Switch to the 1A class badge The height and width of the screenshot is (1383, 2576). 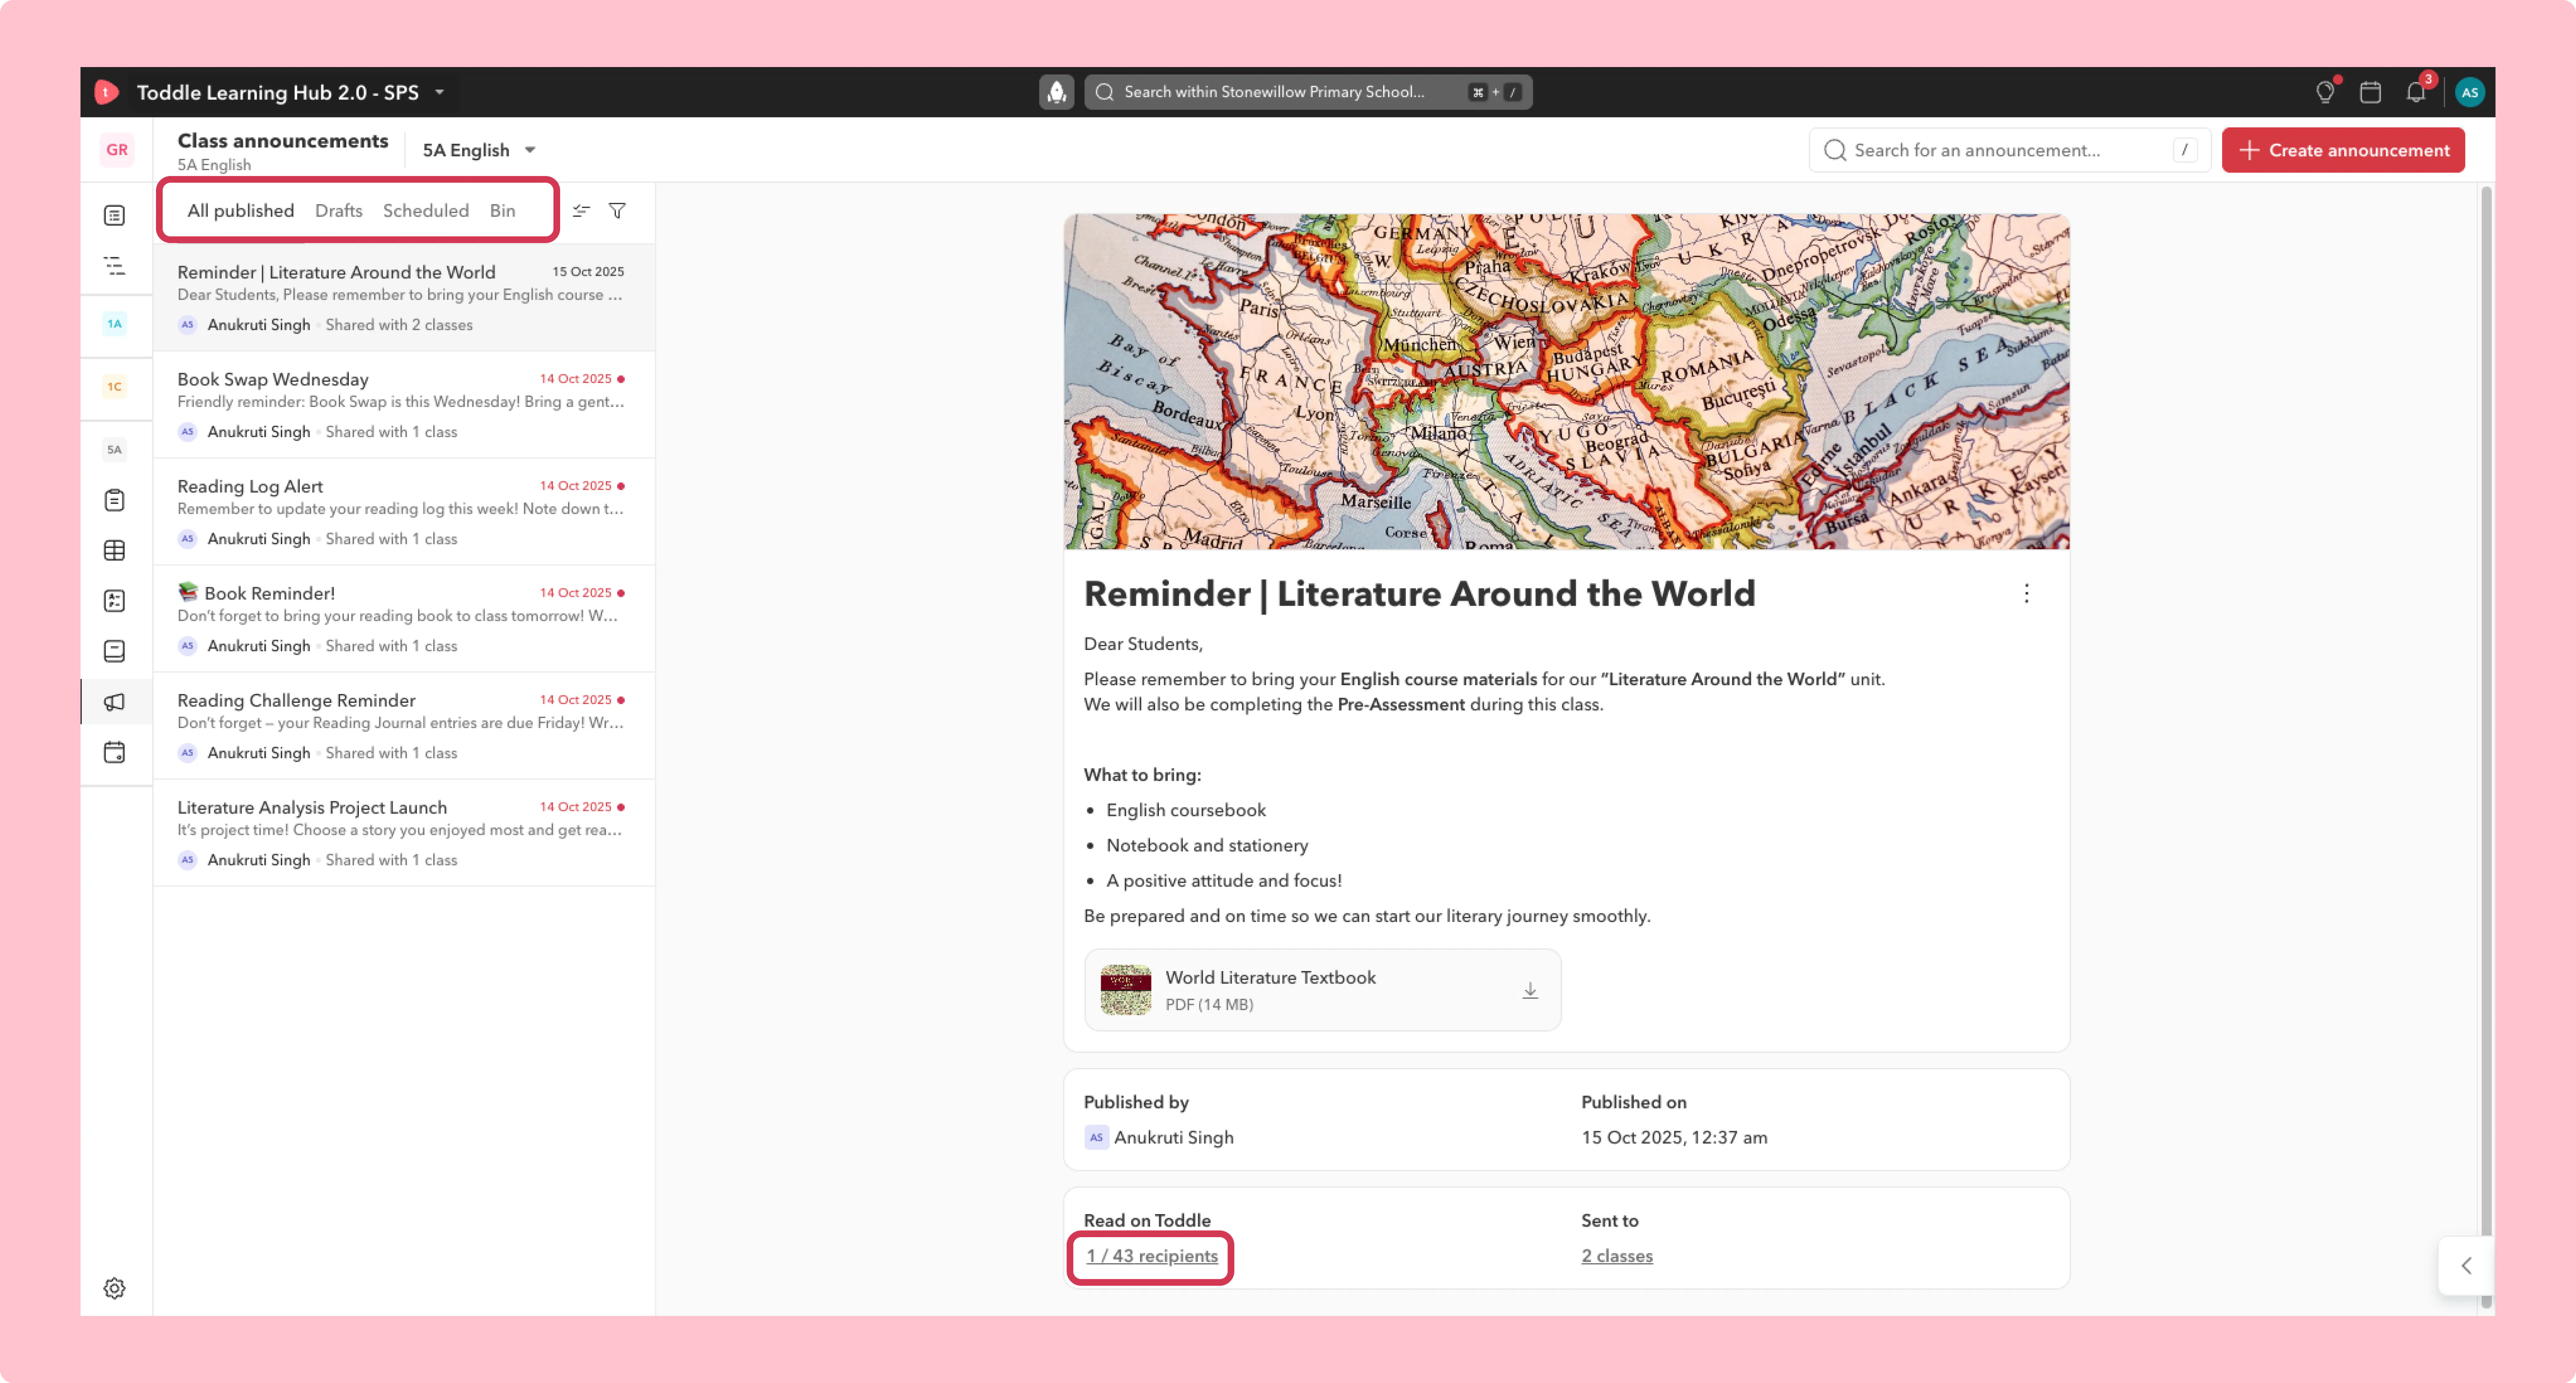coord(115,324)
